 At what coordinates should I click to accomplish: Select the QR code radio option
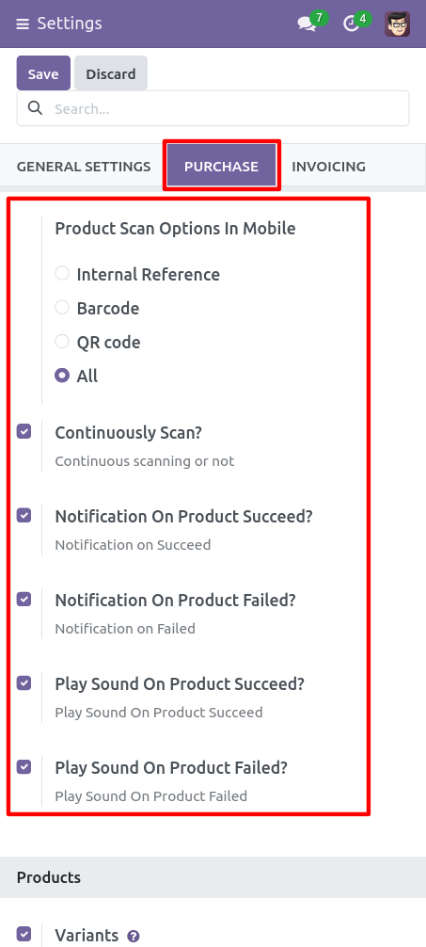point(61,341)
